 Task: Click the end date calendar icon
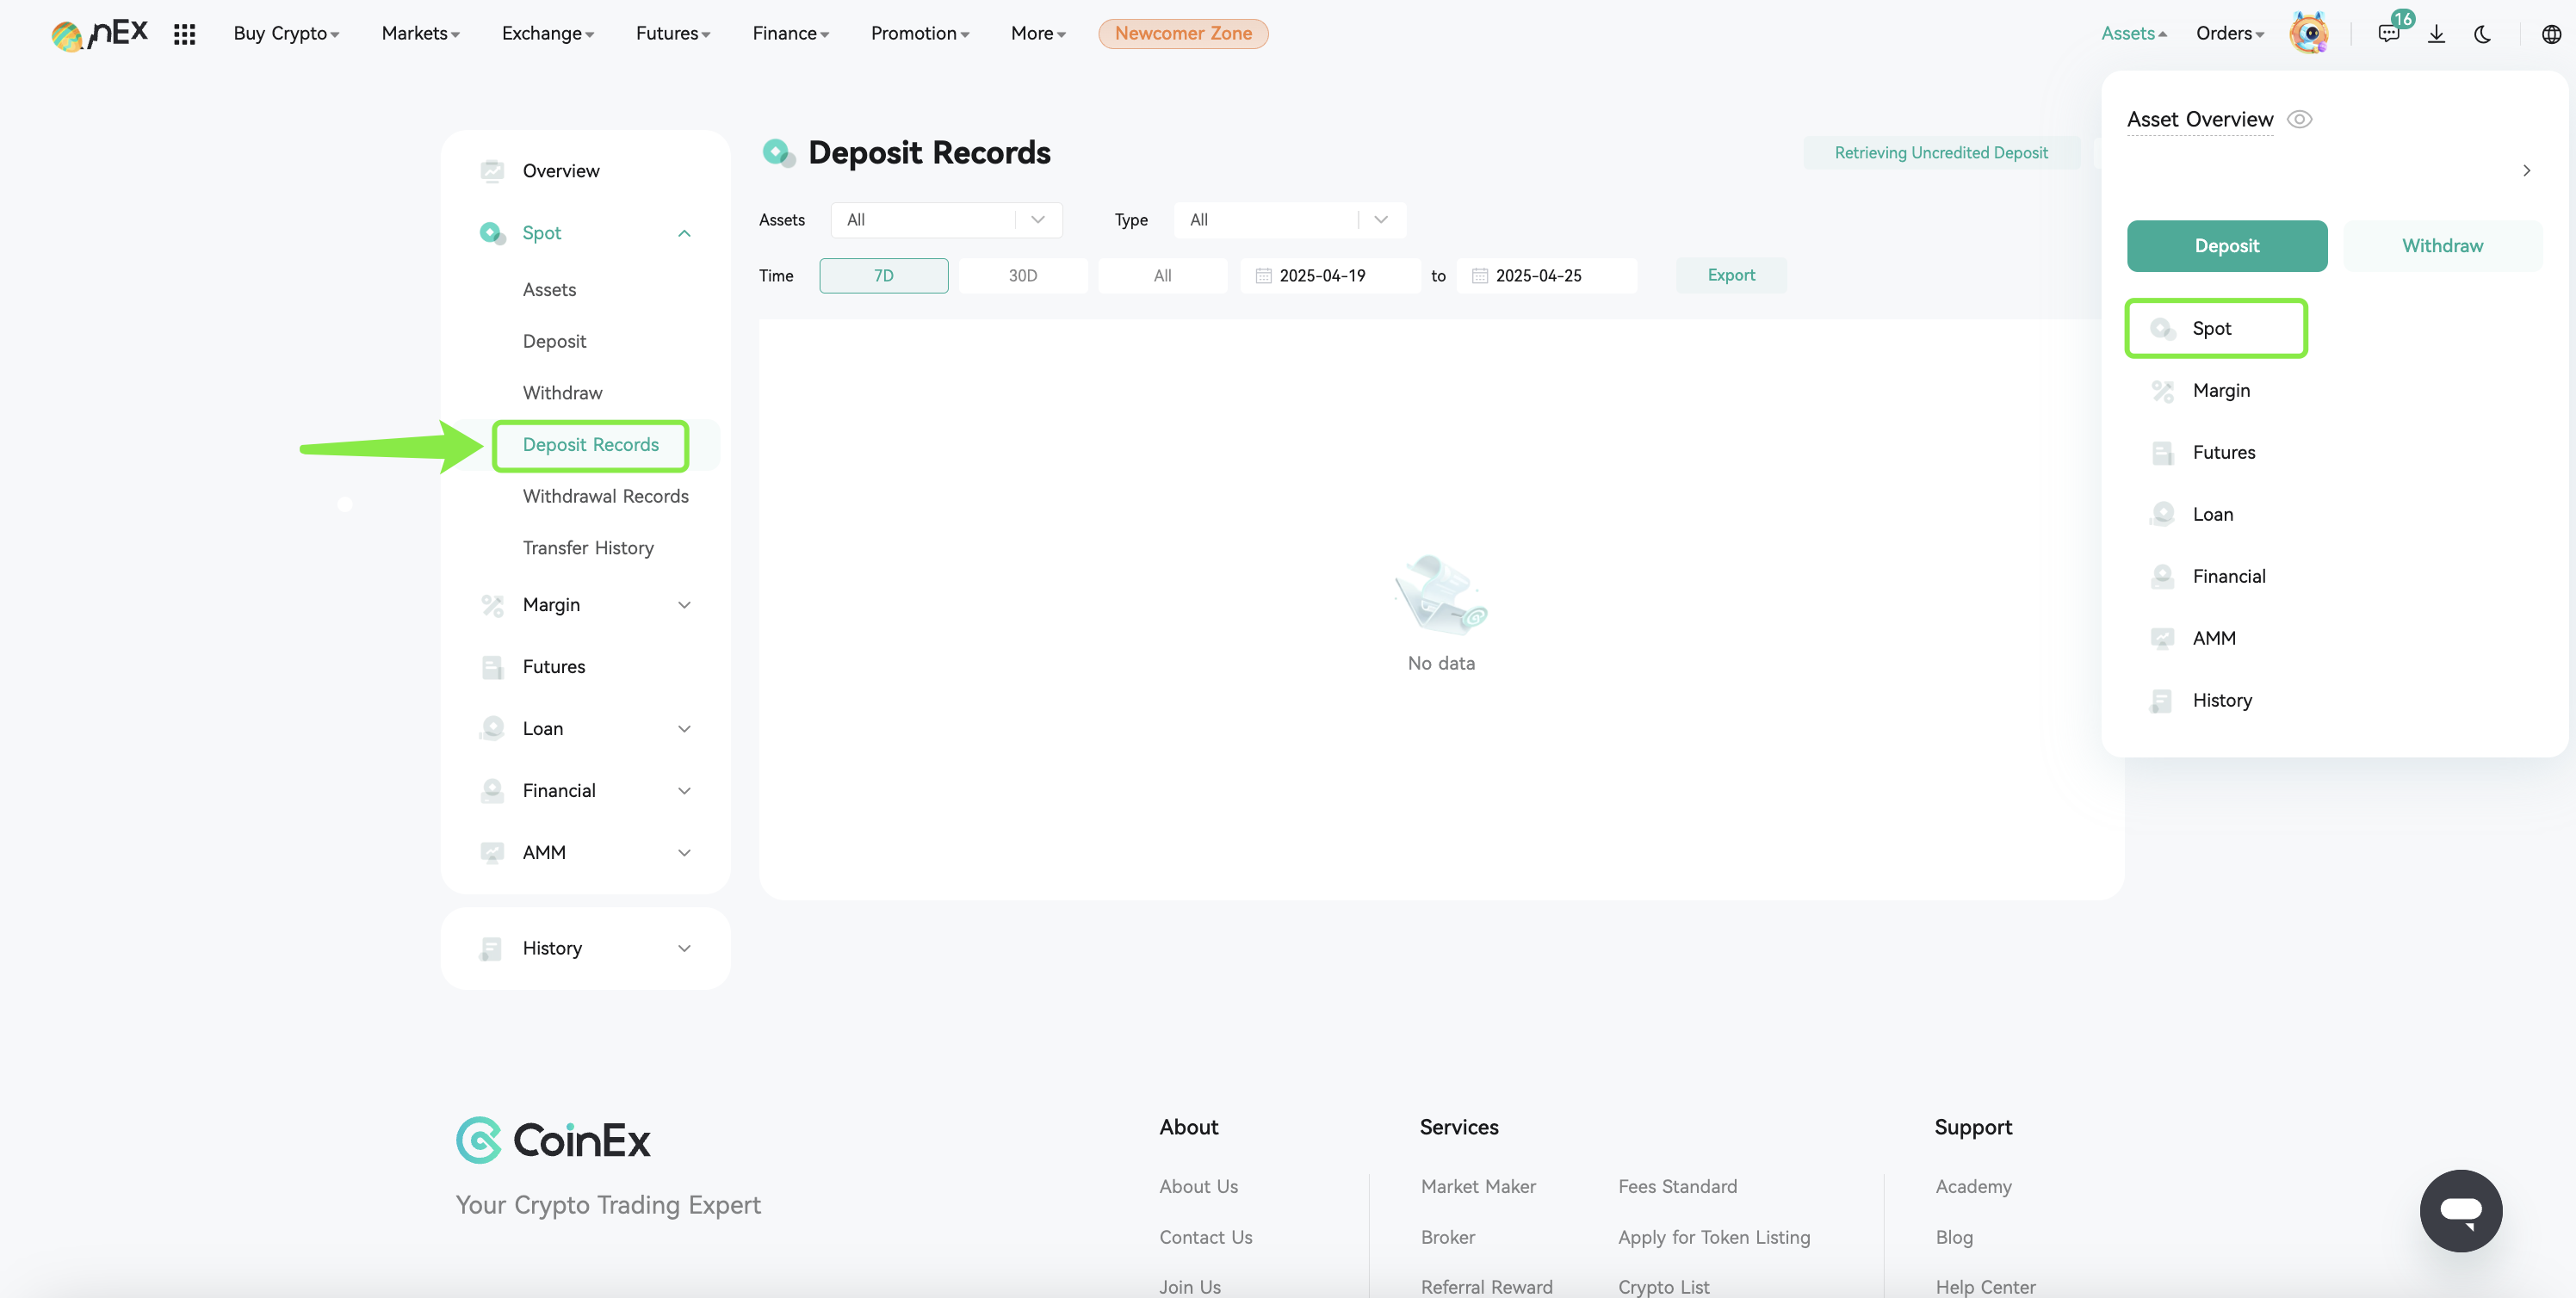[1479, 276]
